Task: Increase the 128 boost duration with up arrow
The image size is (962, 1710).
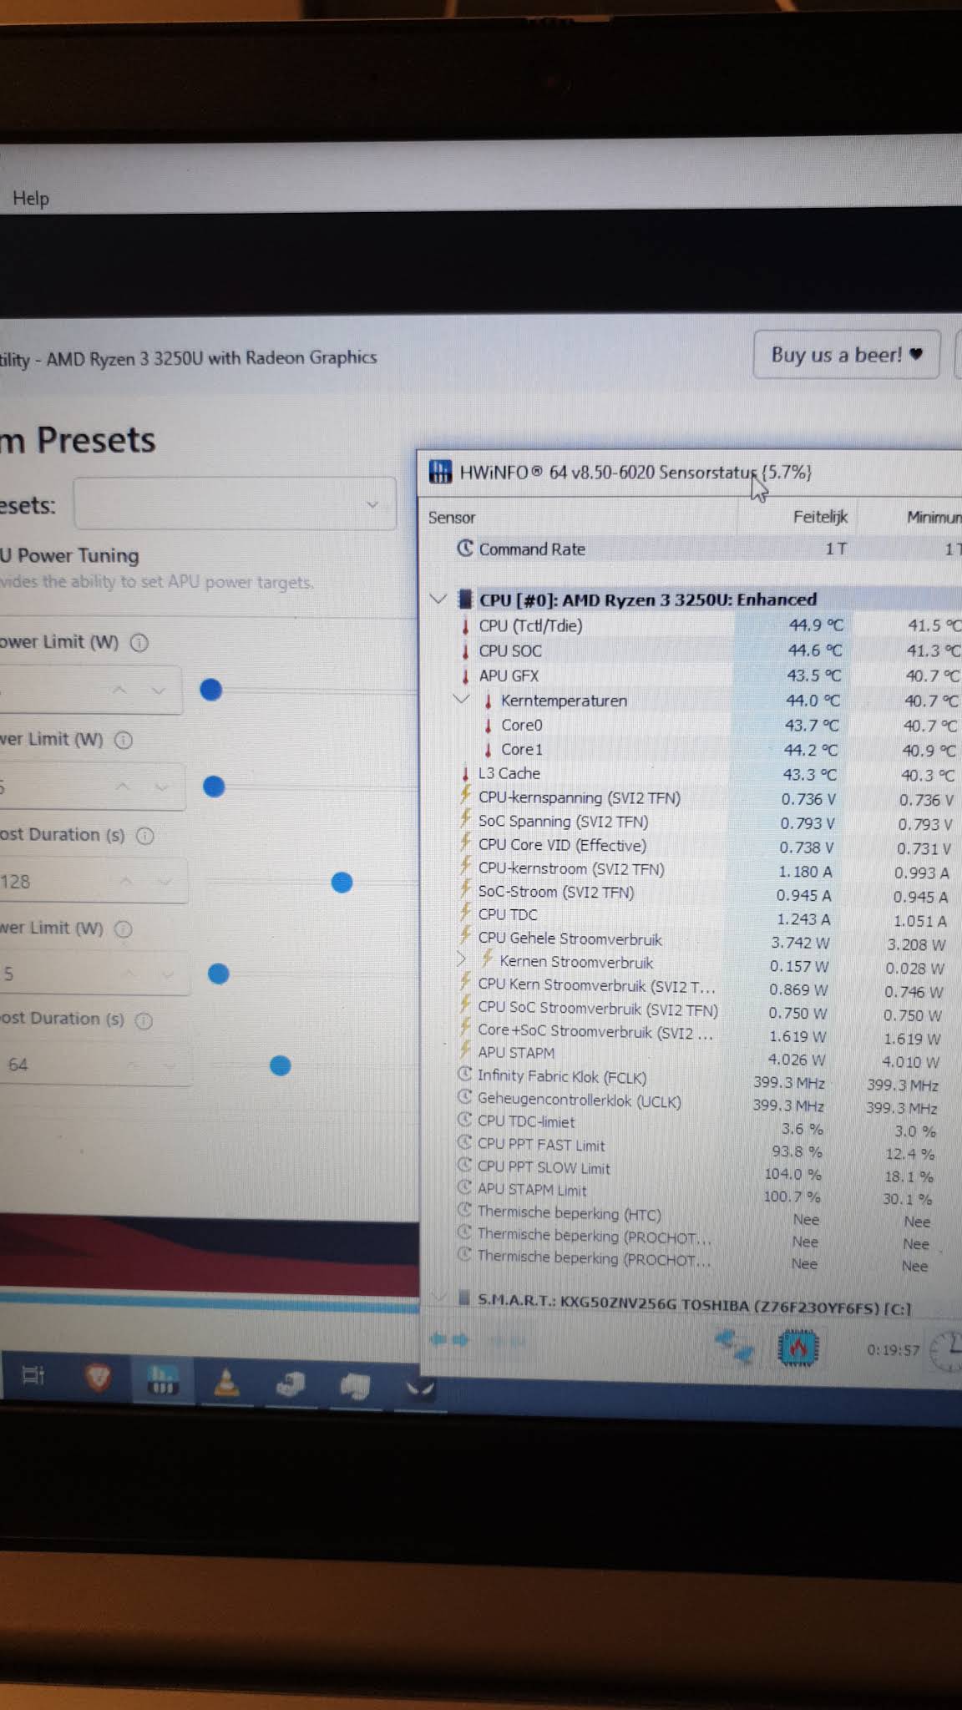Action: point(126,881)
